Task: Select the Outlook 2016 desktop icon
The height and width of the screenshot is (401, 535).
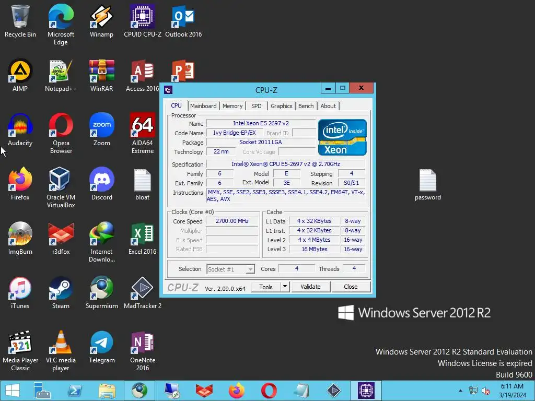Action: click(x=183, y=21)
